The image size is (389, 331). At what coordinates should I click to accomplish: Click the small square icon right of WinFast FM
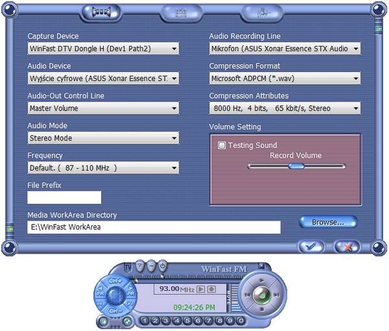[x=261, y=266]
